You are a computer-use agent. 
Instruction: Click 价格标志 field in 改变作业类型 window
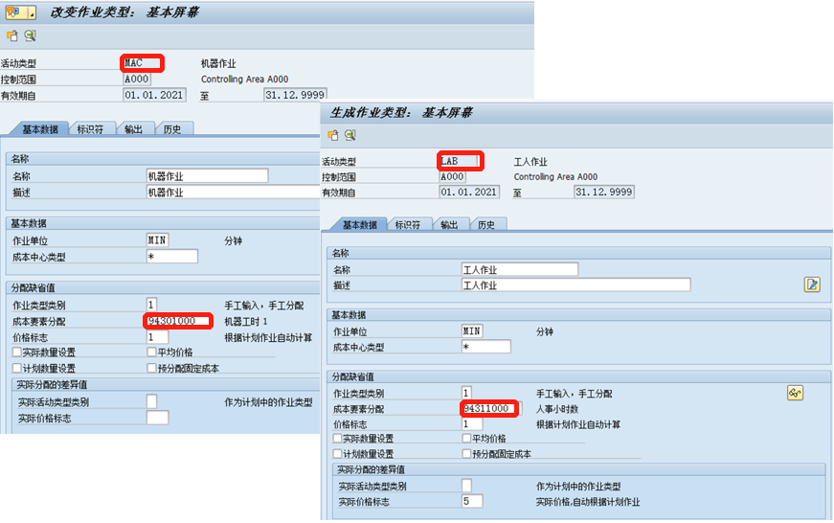[x=157, y=337]
